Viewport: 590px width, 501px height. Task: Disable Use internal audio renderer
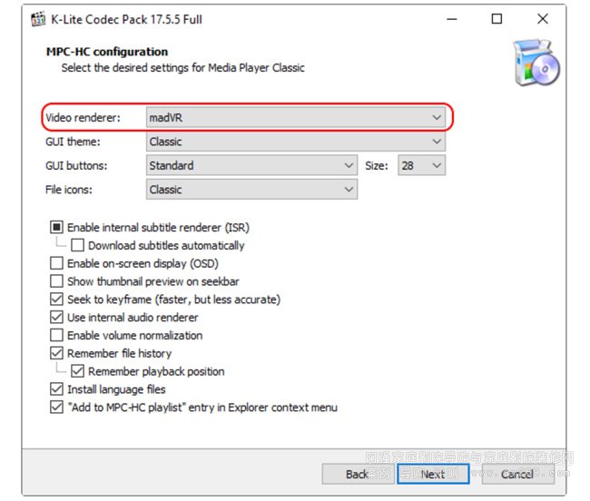click(56, 318)
